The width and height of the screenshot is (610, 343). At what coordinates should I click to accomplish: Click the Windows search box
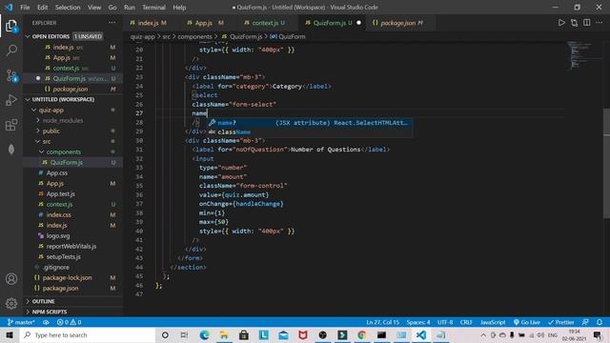click(88, 335)
